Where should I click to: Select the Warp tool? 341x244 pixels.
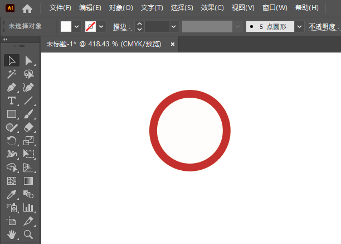click(12, 154)
